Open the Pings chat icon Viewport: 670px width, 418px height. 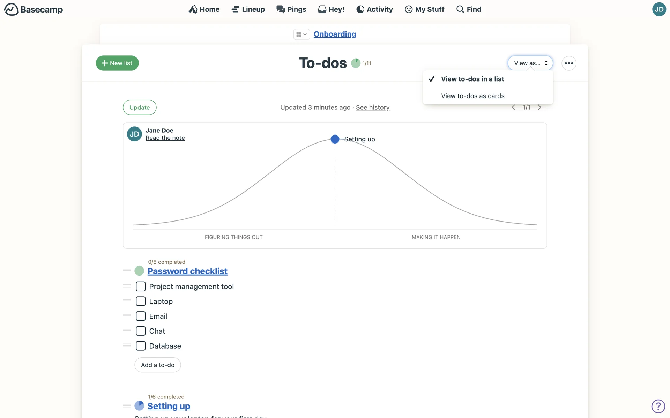(x=281, y=9)
